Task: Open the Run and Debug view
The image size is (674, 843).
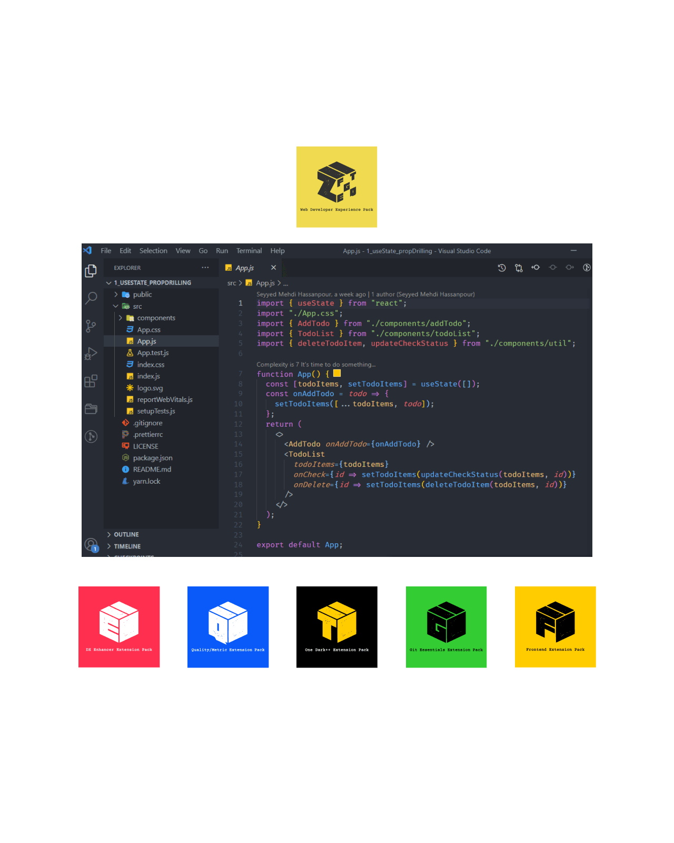Action: tap(91, 354)
